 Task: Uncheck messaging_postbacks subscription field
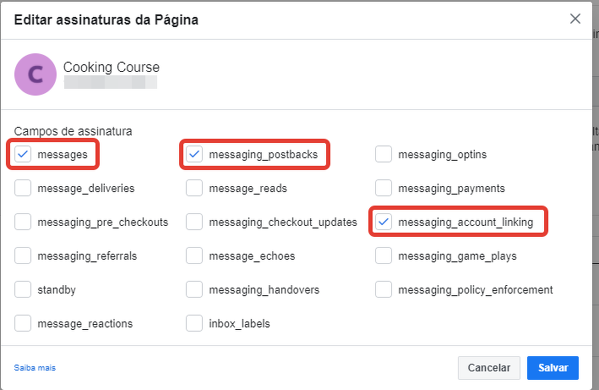194,155
